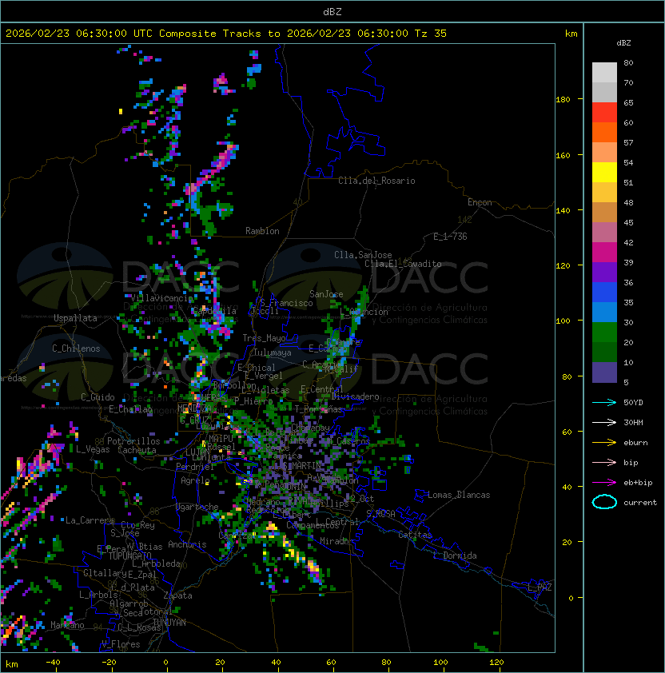The width and height of the screenshot is (665, 673).
Task: Click the 'dBZ' title at the top center
Action: coord(332,11)
